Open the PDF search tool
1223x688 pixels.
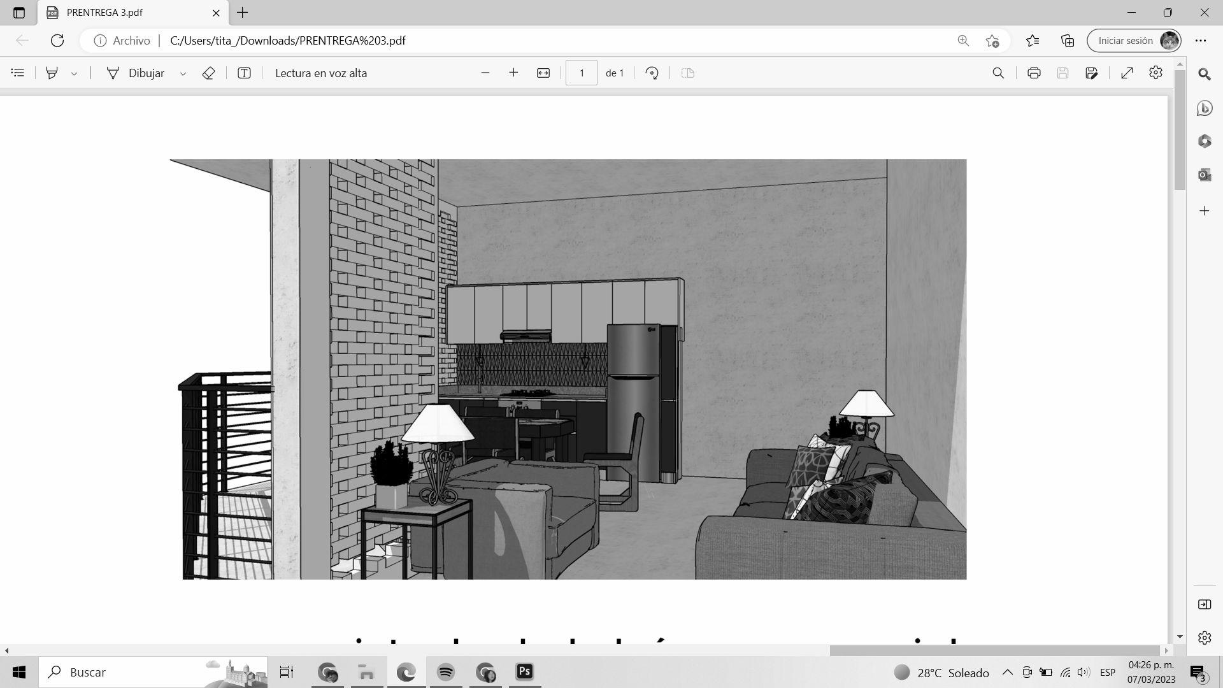click(998, 73)
